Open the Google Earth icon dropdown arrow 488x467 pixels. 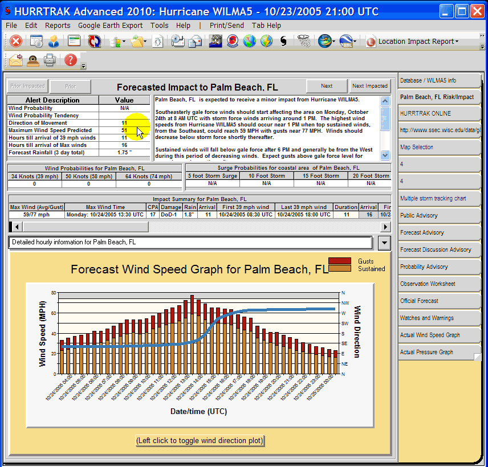click(x=334, y=42)
